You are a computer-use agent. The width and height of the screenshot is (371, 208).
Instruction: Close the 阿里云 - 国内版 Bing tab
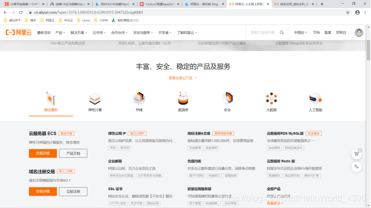(223, 4)
